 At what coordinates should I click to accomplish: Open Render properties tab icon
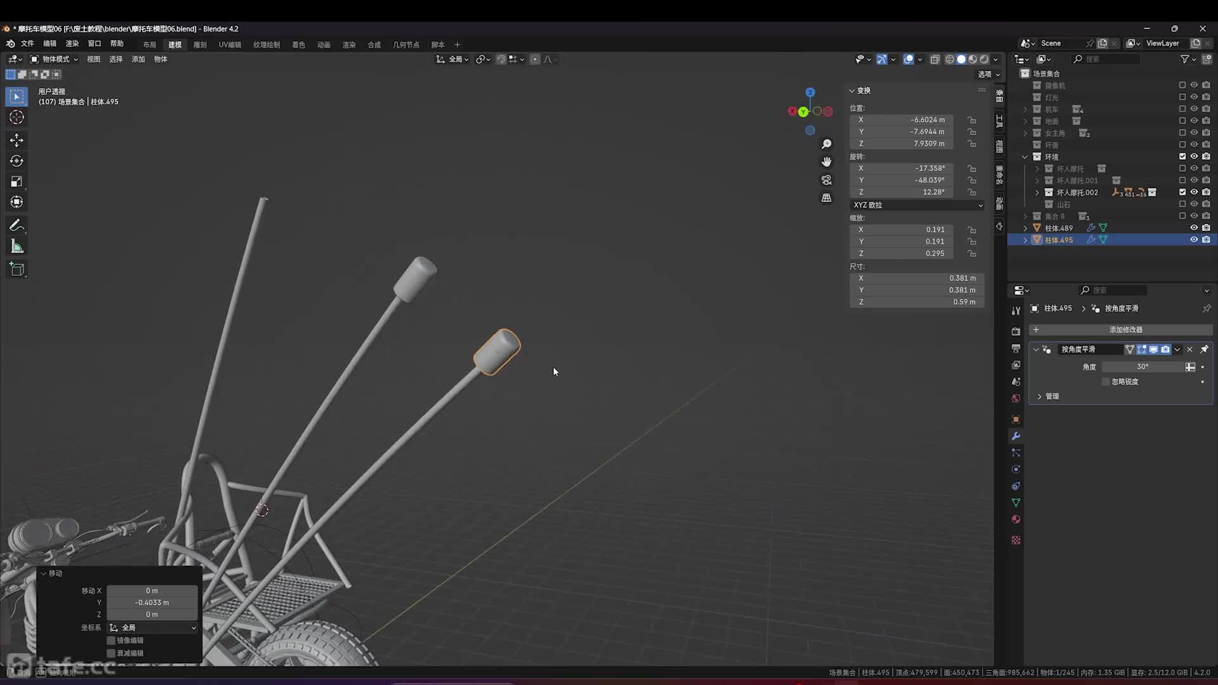pyautogui.click(x=1016, y=332)
